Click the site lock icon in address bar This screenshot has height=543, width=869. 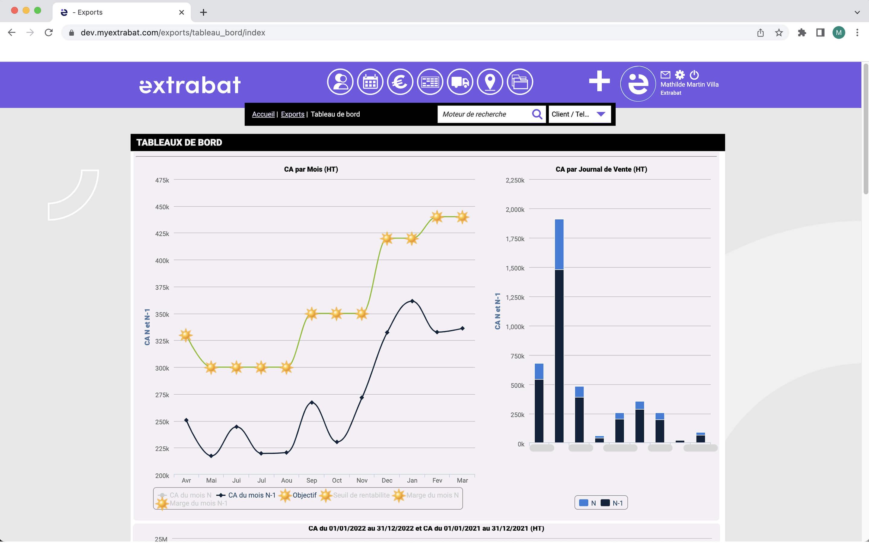click(x=72, y=33)
